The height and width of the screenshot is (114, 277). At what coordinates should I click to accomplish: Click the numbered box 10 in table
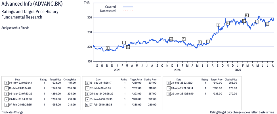[87, 105]
